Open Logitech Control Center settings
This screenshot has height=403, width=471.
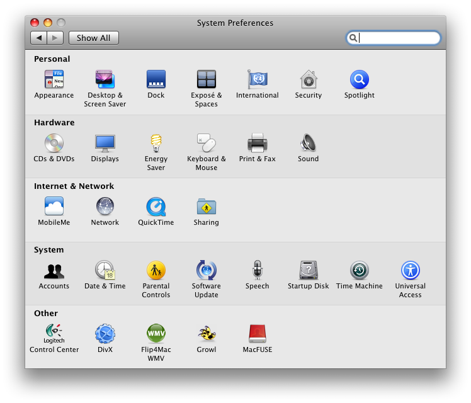54,334
